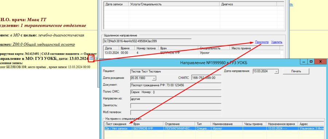The width and height of the screenshot is (328, 139).
Task: Click the Удалить link
Action: (x=277, y=42)
